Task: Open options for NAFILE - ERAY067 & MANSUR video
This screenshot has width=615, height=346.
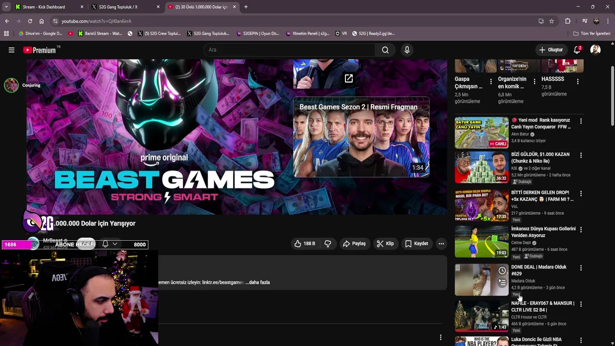Action: click(x=581, y=304)
